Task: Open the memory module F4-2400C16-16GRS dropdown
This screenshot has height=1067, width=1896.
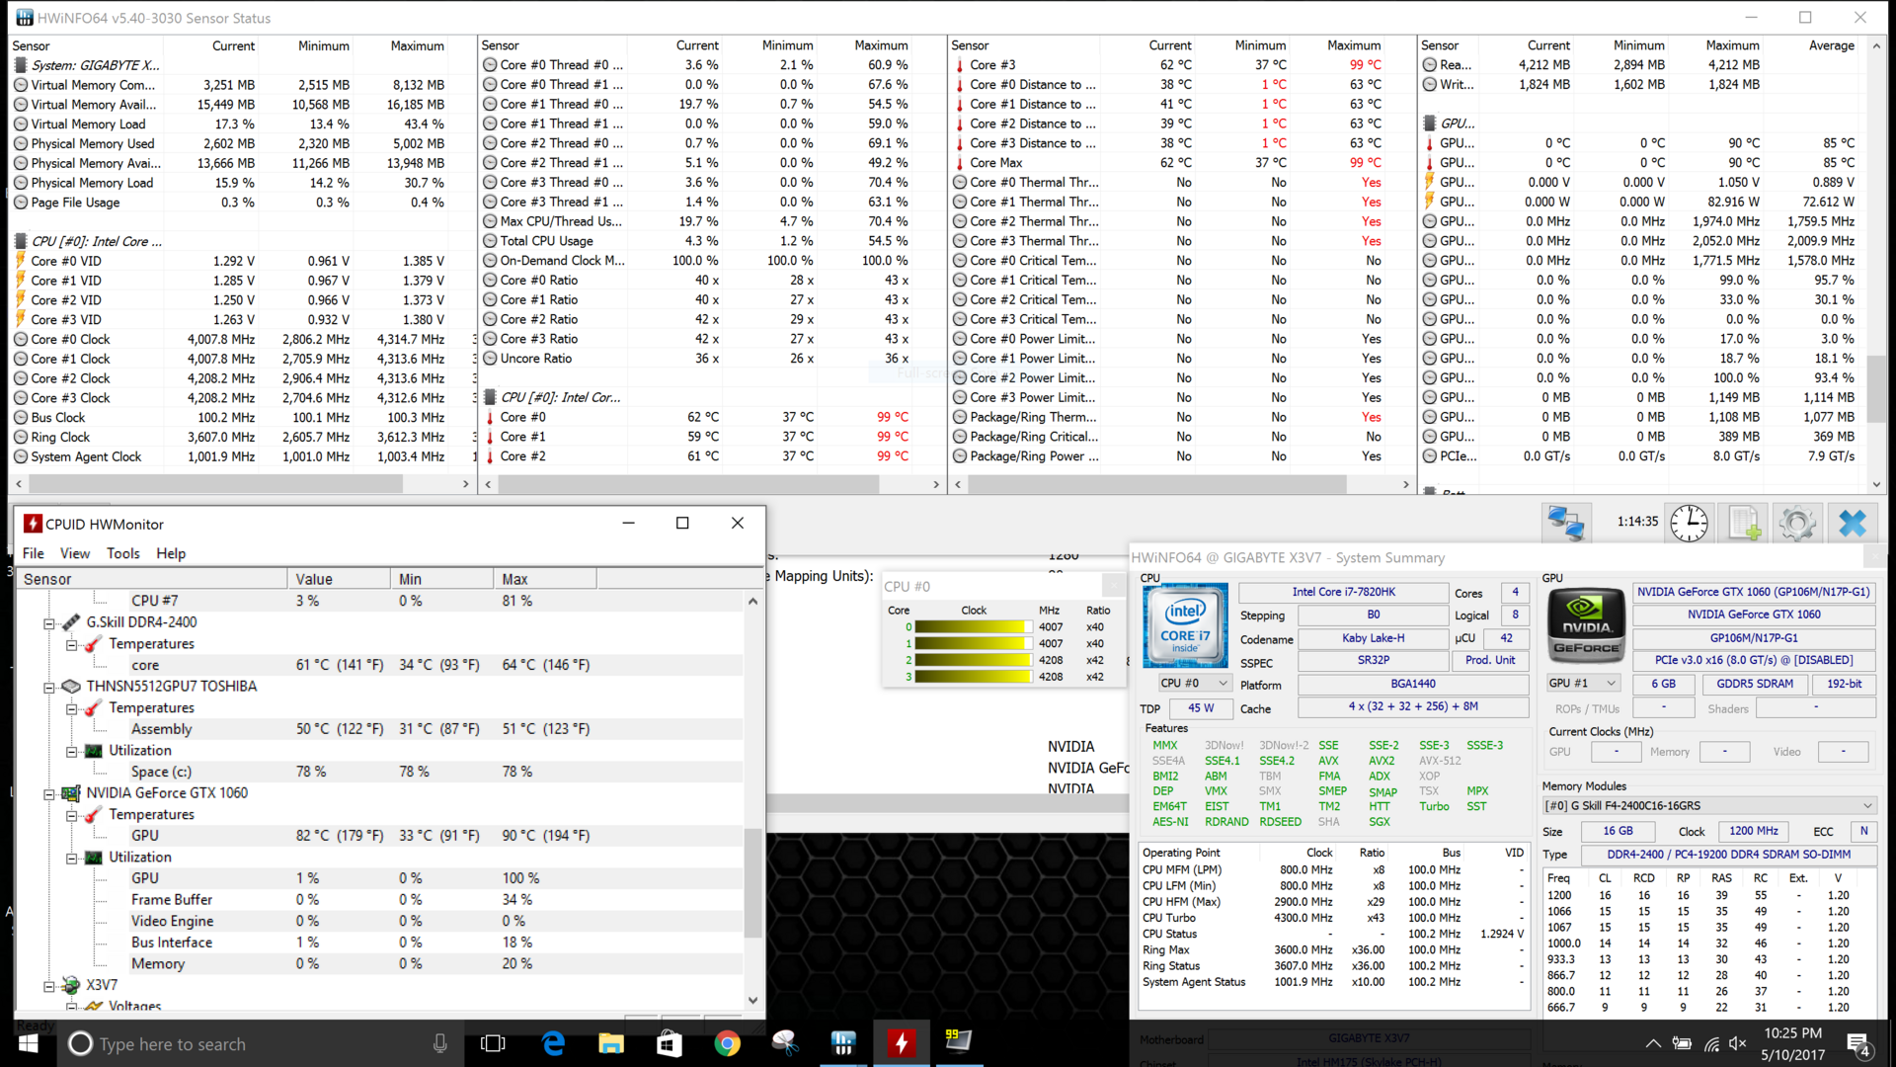Action: pyautogui.click(x=1708, y=806)
